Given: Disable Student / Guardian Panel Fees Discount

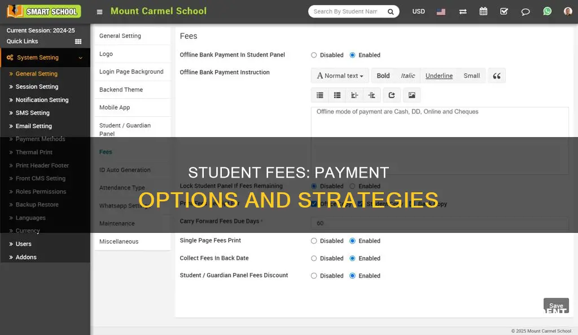Looking at the screenshot, I should [x=314, y=276].
